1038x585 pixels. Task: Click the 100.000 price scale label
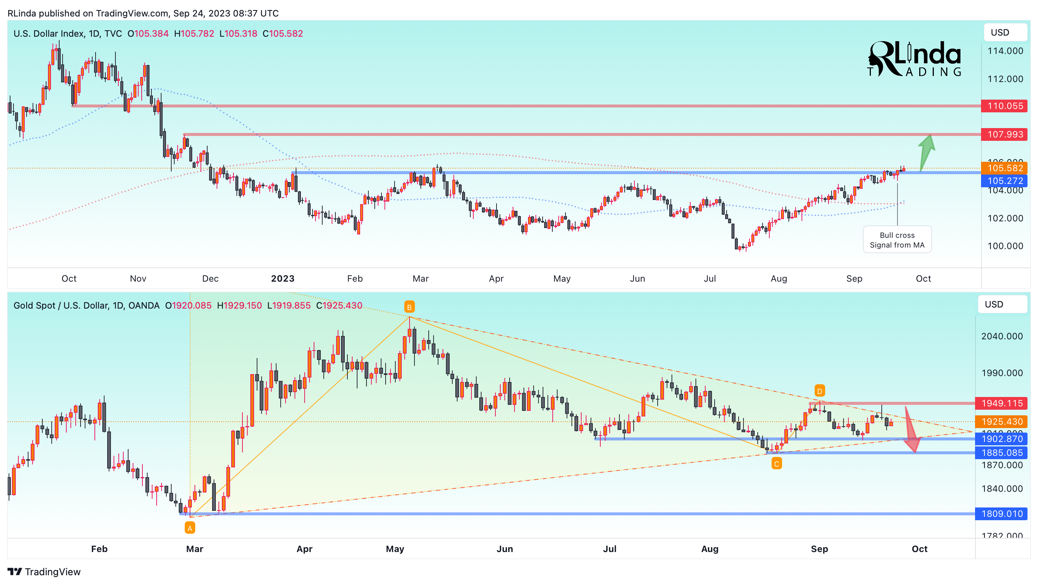click(x=1005, y=246)
